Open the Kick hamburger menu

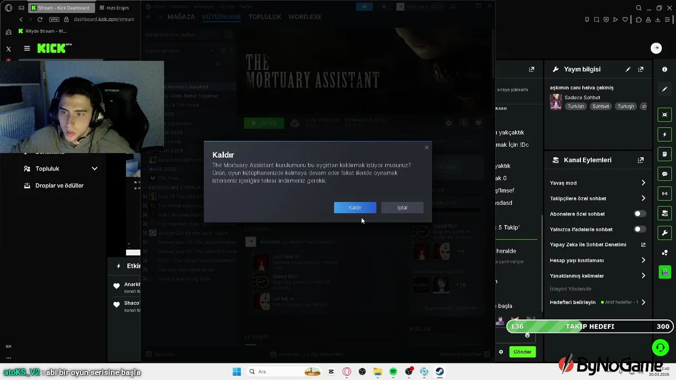tap(27, 48)
